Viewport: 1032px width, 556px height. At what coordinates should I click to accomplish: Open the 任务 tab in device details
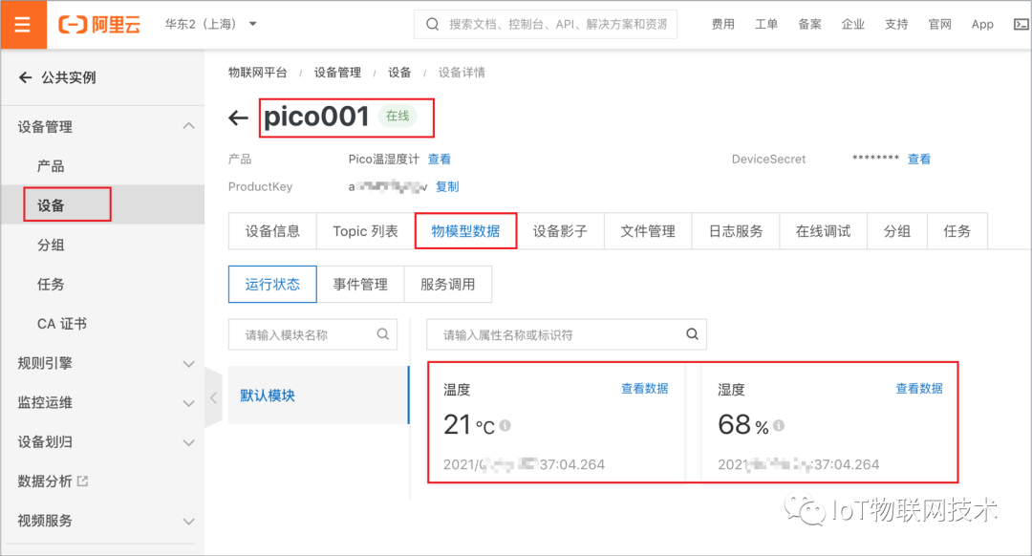click(x=957, y=231)
